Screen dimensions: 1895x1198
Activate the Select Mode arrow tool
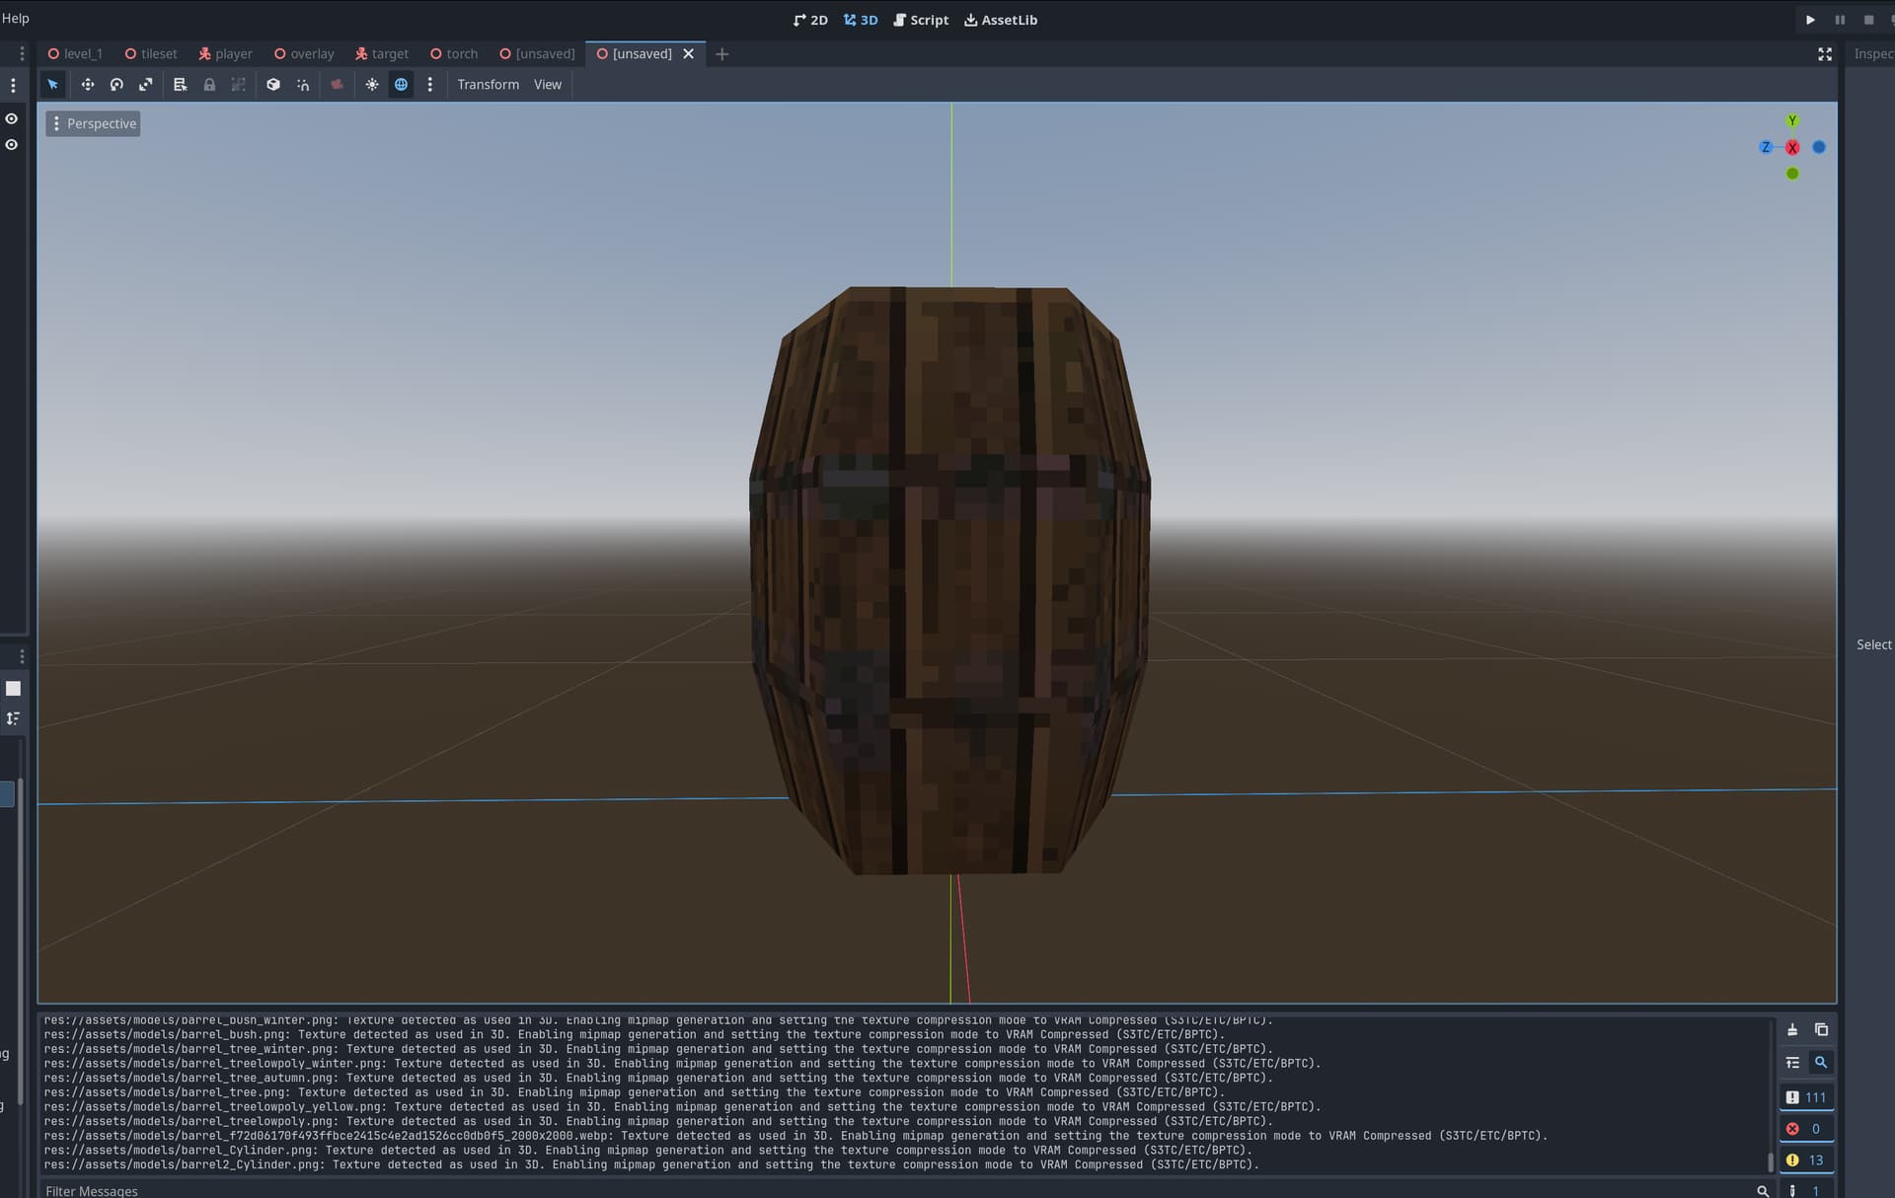coord(53,85)
